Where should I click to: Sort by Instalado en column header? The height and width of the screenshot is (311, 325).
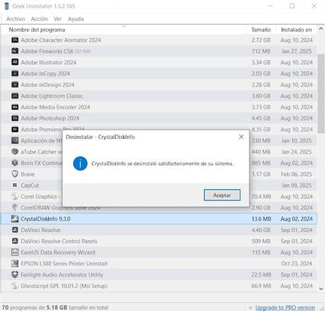pyautogui.click(x=296, y=30)
